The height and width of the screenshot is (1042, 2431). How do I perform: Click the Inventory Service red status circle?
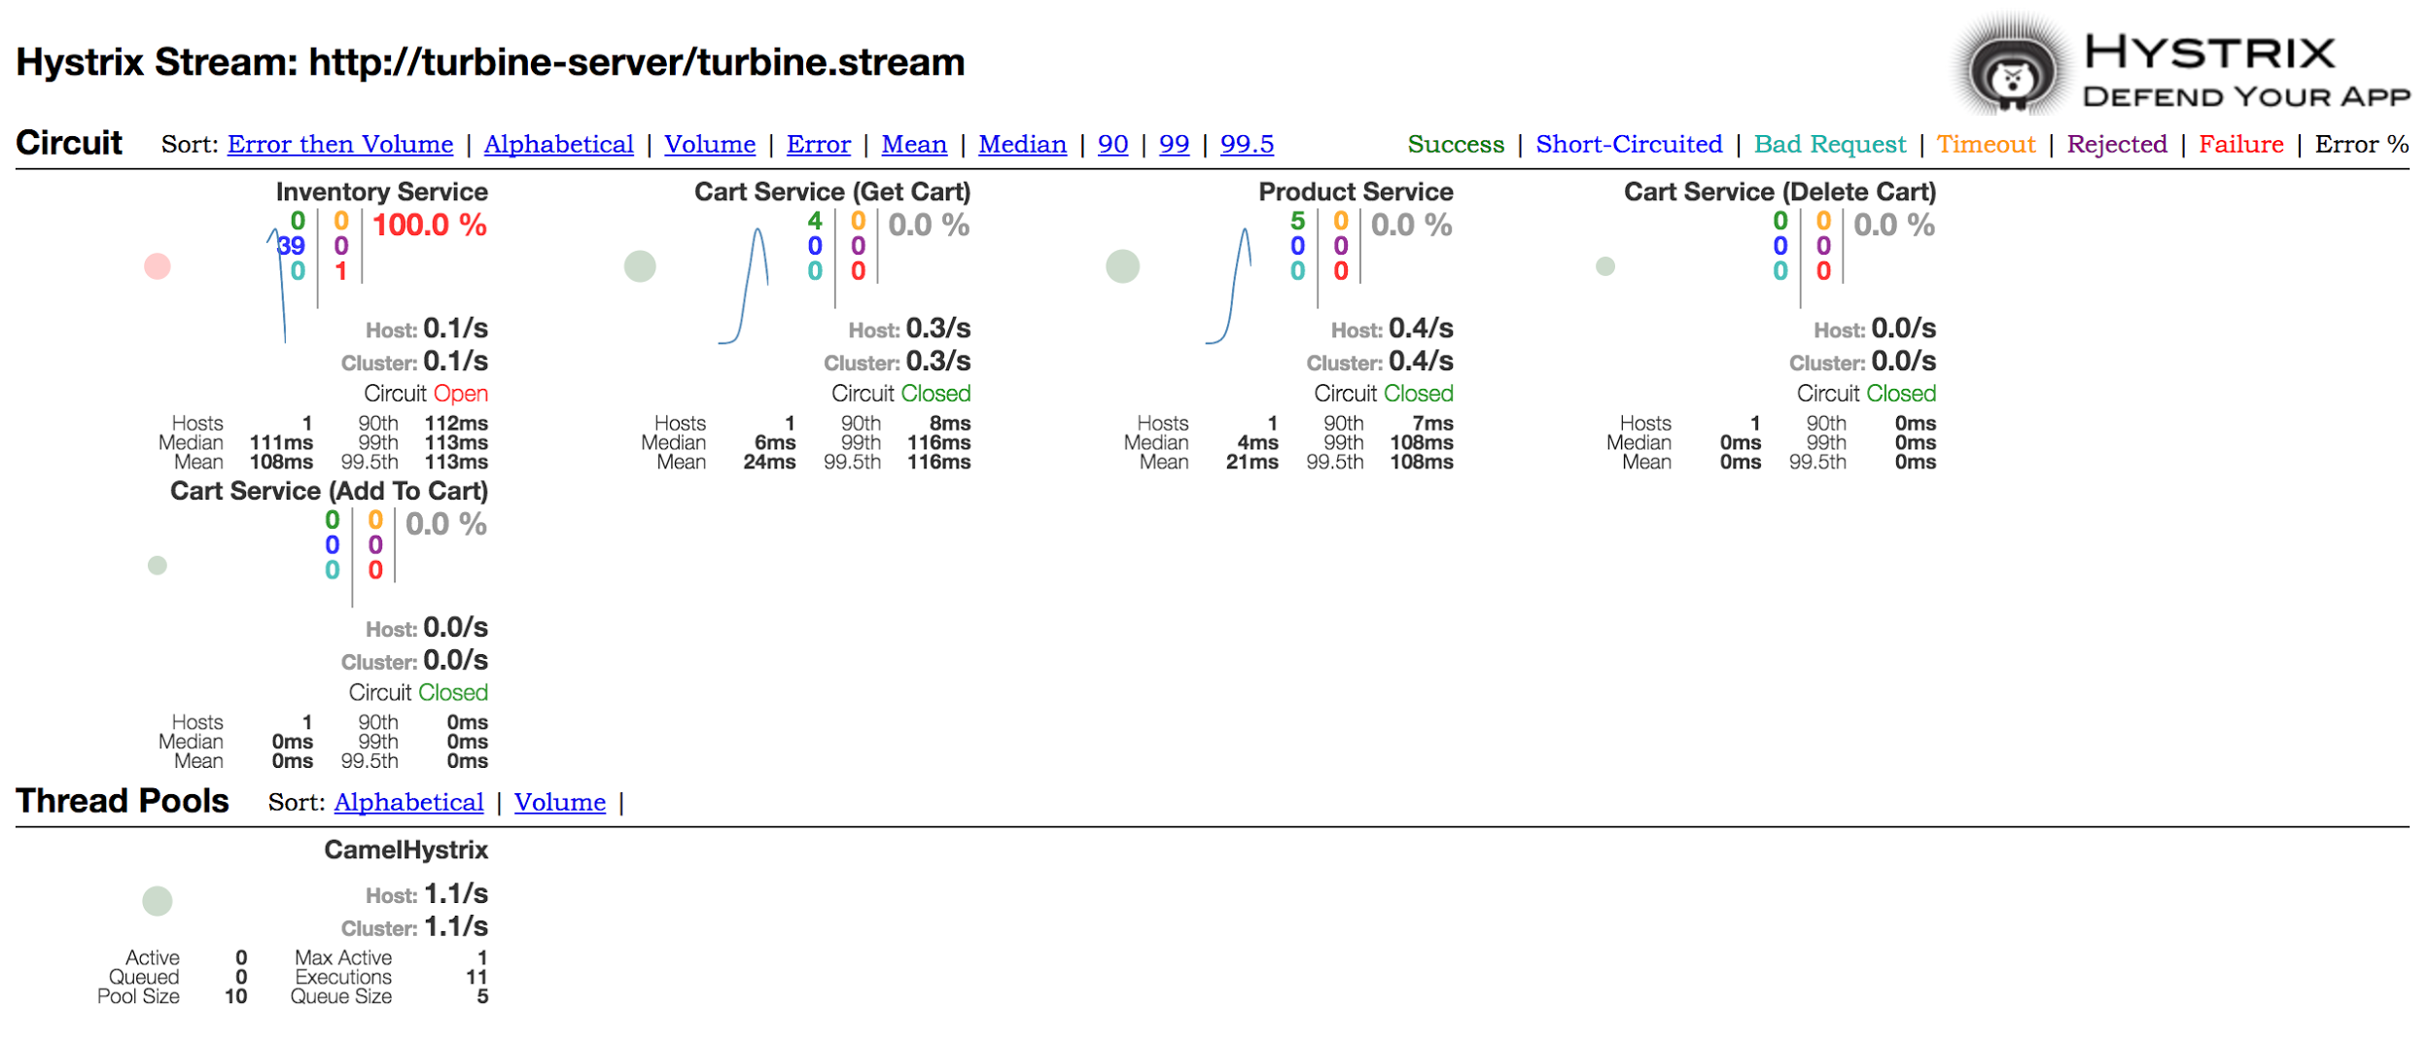(158, 266)
